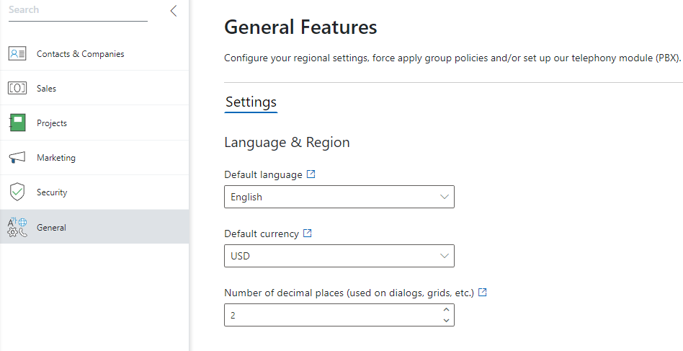The width and height of the screenshot is (683, 351).
Task: Click the Sales money icon
Action: [17, 89]
